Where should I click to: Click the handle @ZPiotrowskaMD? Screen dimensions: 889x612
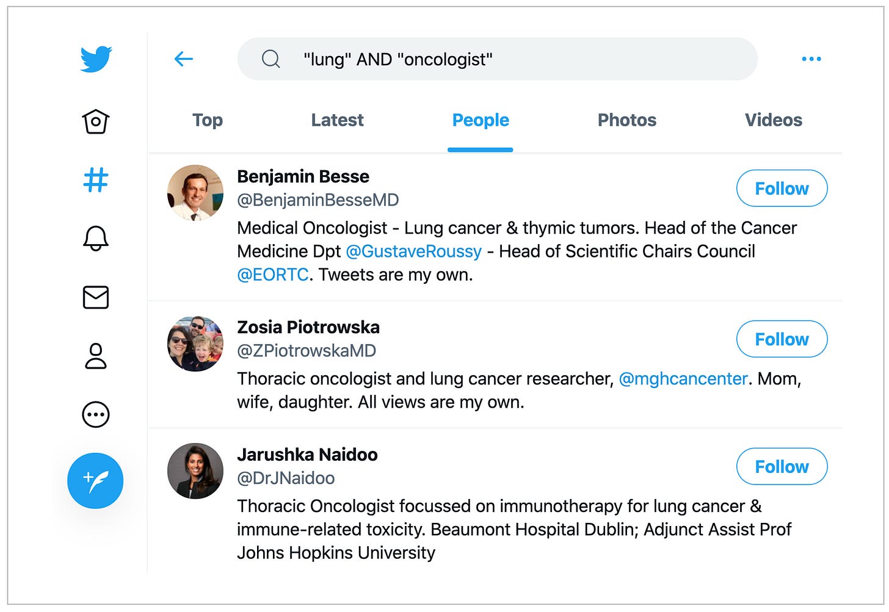pos(307,351)
